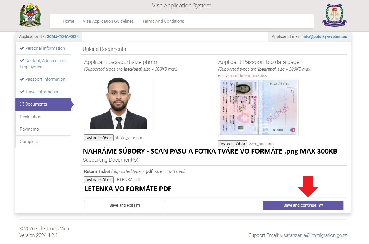
Task: Click the Applicant passport size photo heading
Action: click(121, 62)
